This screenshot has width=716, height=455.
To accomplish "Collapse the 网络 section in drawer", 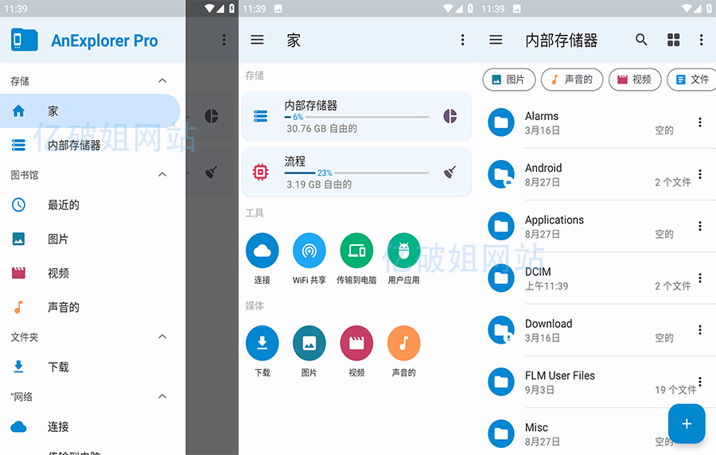I will tap(162, 396).
